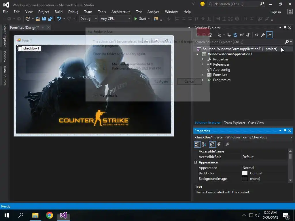Open the checkBox1 object selector dropdown
The width and height of the screenshot is (295, 221).
[291, 137]
